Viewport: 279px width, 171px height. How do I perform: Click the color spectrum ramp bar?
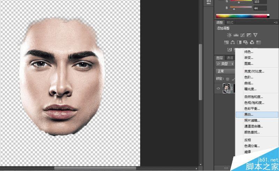[x=243, y=16]
